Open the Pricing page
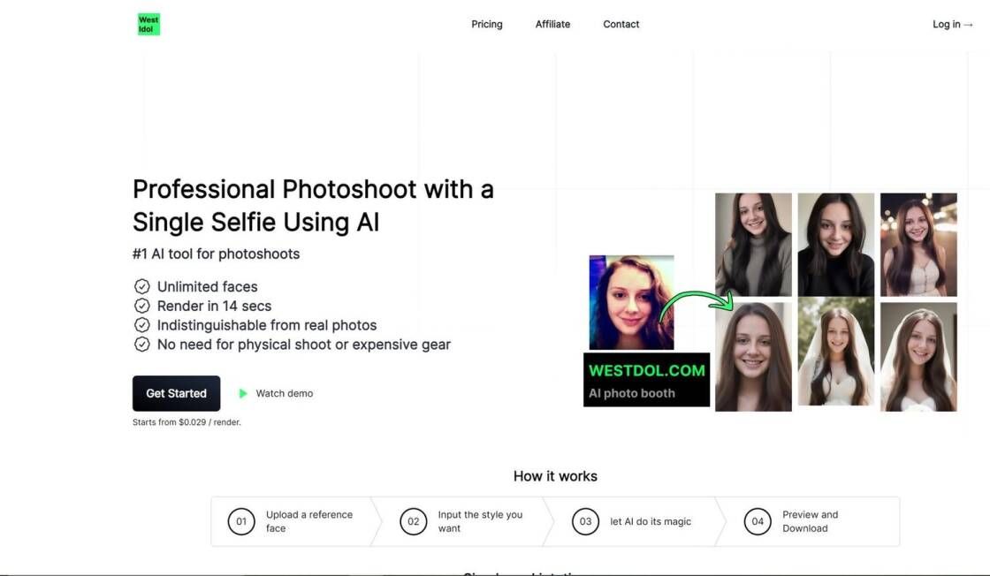 (487, 24)
